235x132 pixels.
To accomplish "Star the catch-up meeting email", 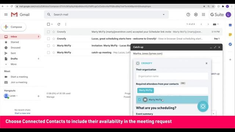I will pos(54,52).
